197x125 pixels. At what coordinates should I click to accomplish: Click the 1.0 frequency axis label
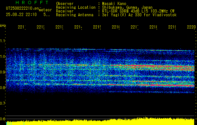pyautogui.click(x=3, y=57)
